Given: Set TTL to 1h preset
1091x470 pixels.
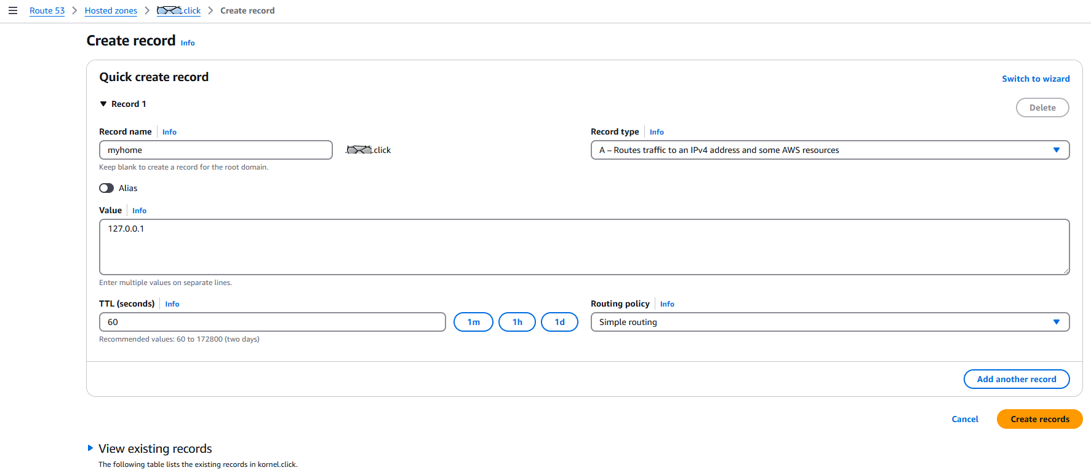Looking at the screenshot, I should (517, 322).
